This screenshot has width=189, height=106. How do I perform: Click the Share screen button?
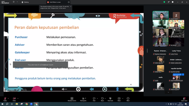[x=119, y=99]
